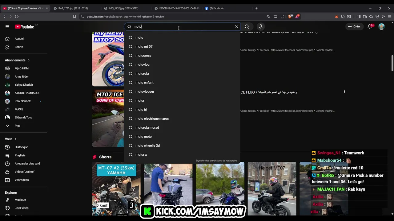
Task: Open the extensions puzzle icon
Action: point(343,17)
